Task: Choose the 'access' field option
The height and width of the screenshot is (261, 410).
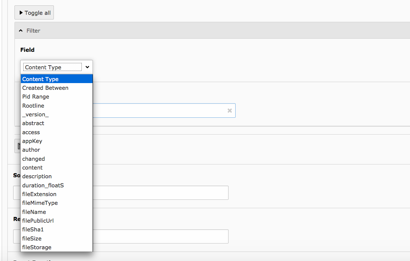Action: click(x=31, y=132)
